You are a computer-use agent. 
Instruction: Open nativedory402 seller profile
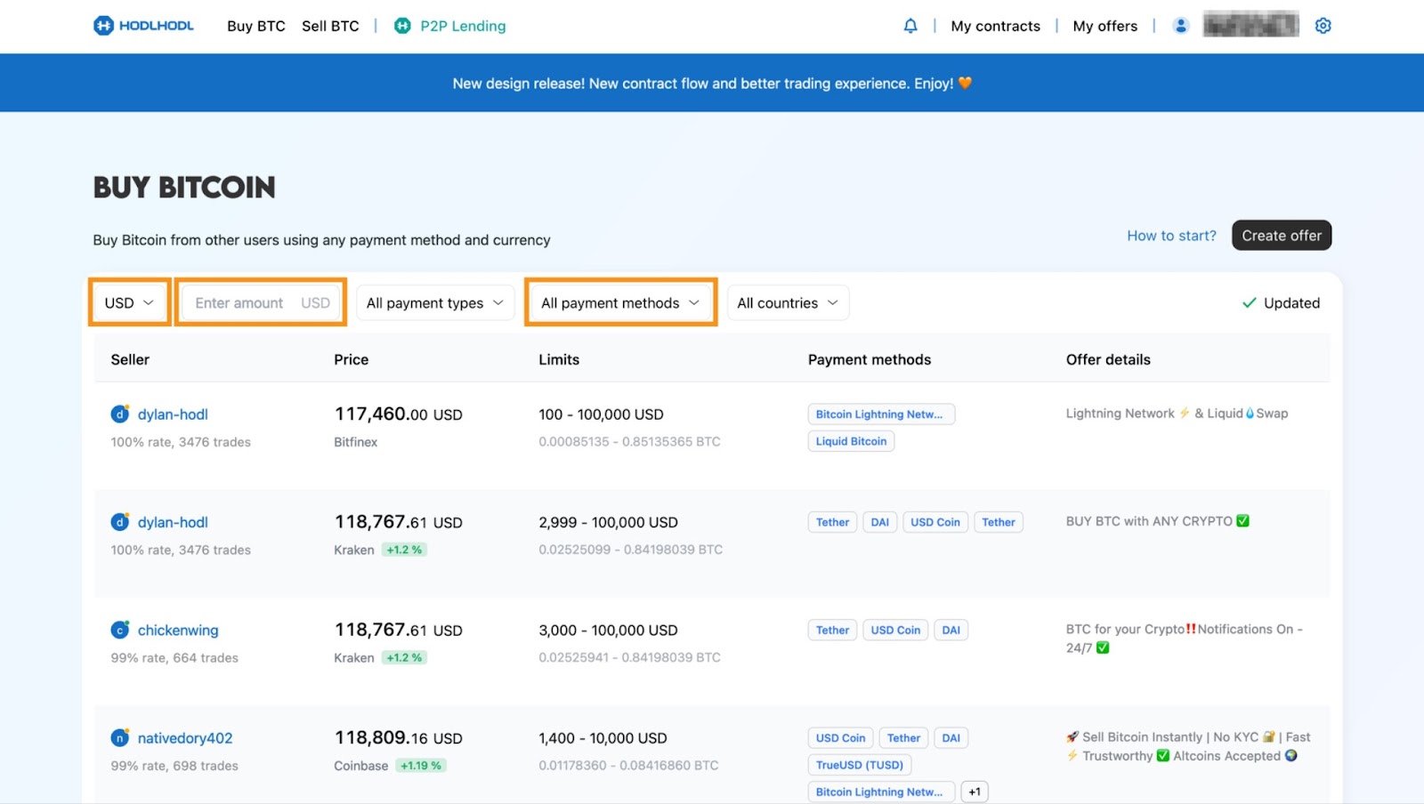point(185,737)
